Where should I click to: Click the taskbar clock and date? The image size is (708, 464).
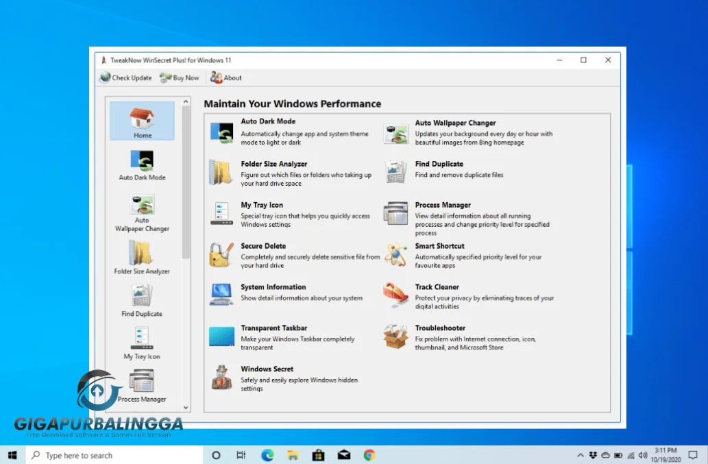tap(666, 455)
